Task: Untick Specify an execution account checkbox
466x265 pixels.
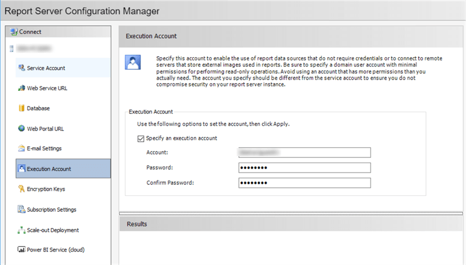Action: pos(141,139)
